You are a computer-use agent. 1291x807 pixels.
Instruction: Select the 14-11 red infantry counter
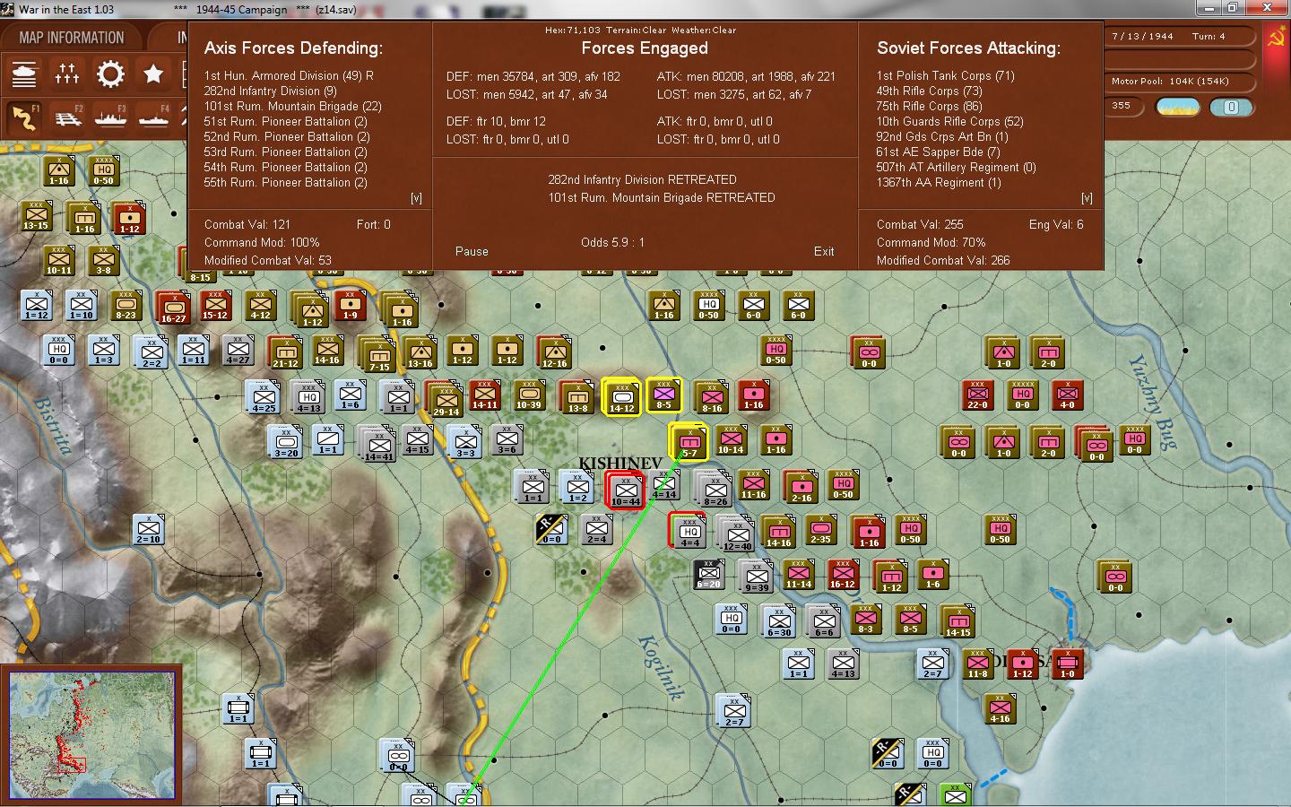(x=484, y=395)
